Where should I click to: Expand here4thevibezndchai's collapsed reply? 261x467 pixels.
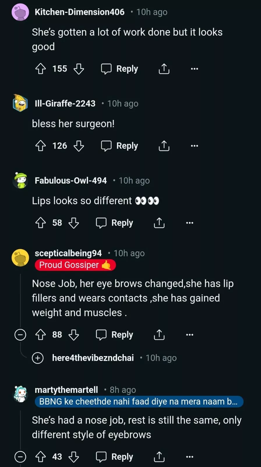point(38,358)
